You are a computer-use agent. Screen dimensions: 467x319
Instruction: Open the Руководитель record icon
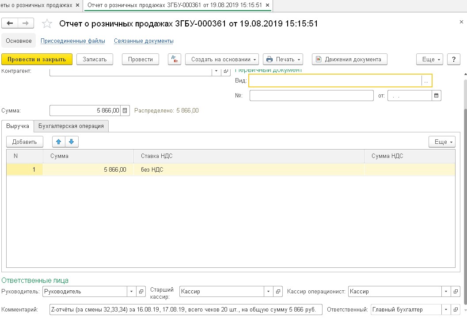[141, 292]
